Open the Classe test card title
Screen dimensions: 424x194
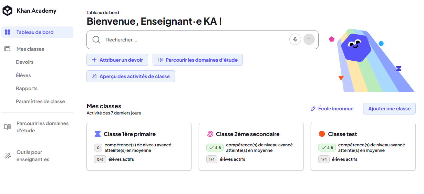pos(342,134)
